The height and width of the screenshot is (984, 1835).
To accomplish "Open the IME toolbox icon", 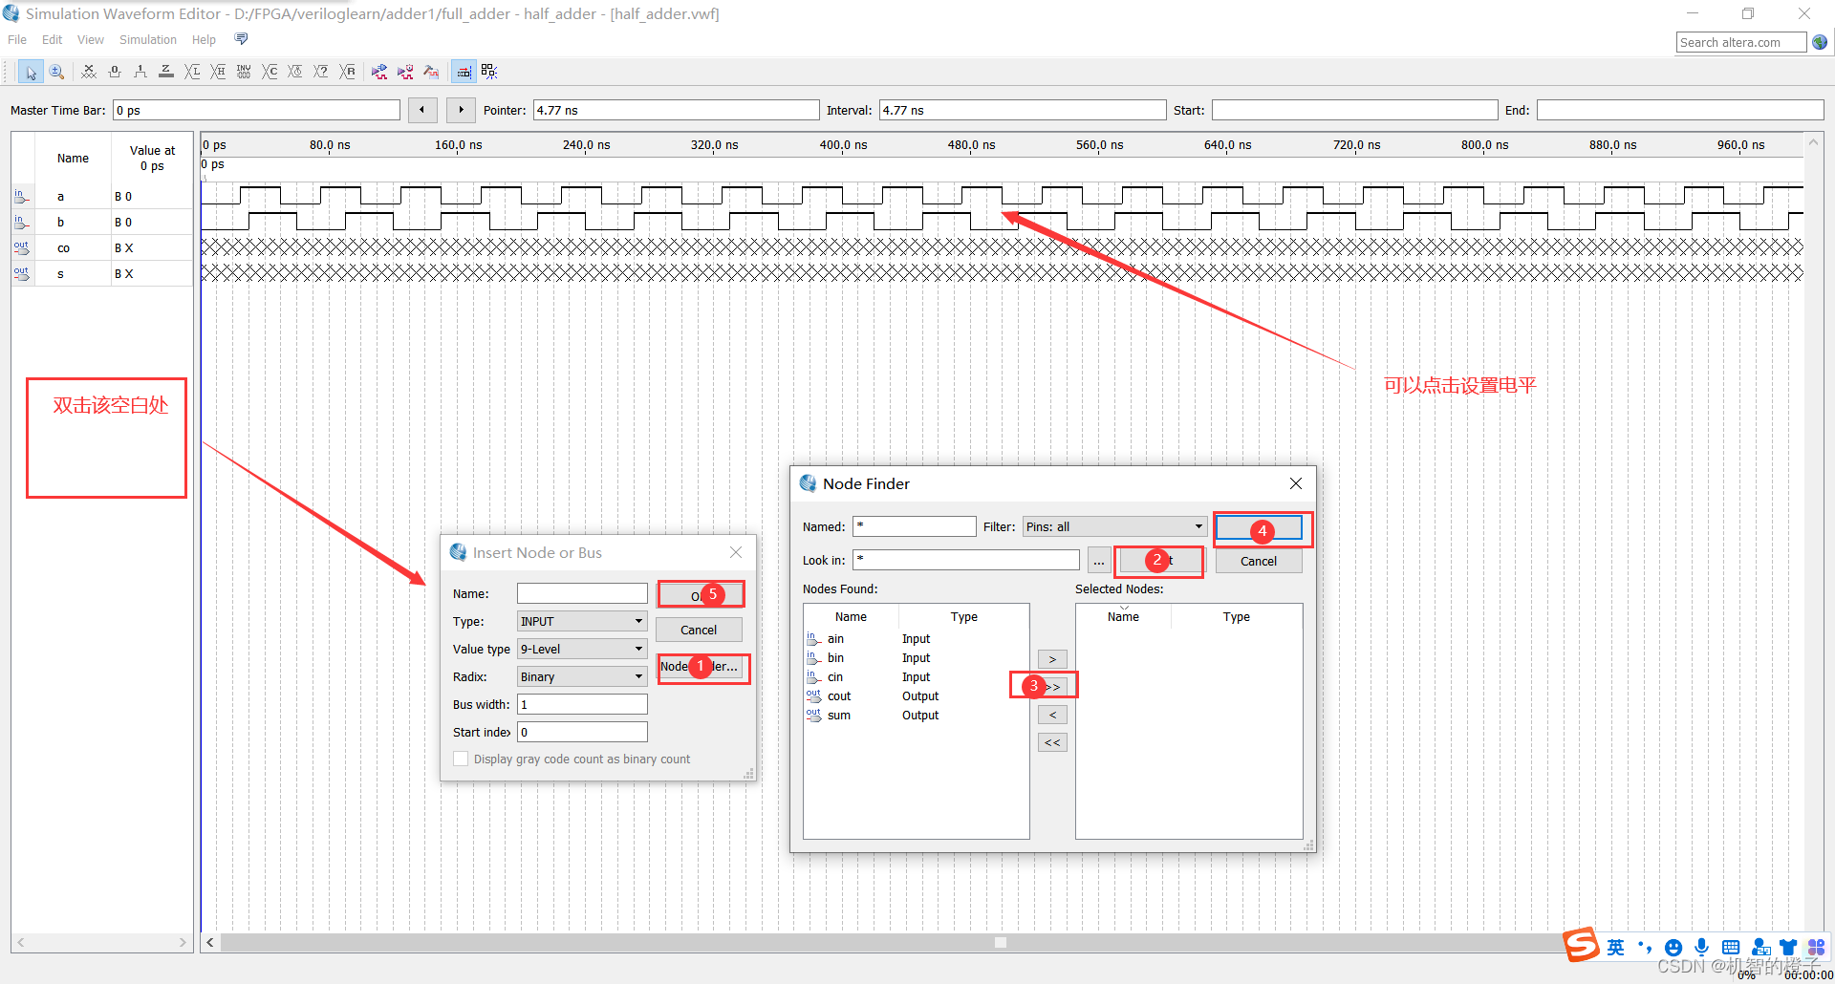I will tap(1816, 947).
